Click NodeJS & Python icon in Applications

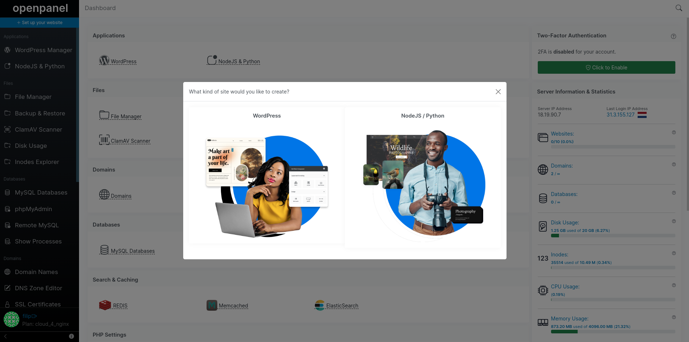point(212,60)
